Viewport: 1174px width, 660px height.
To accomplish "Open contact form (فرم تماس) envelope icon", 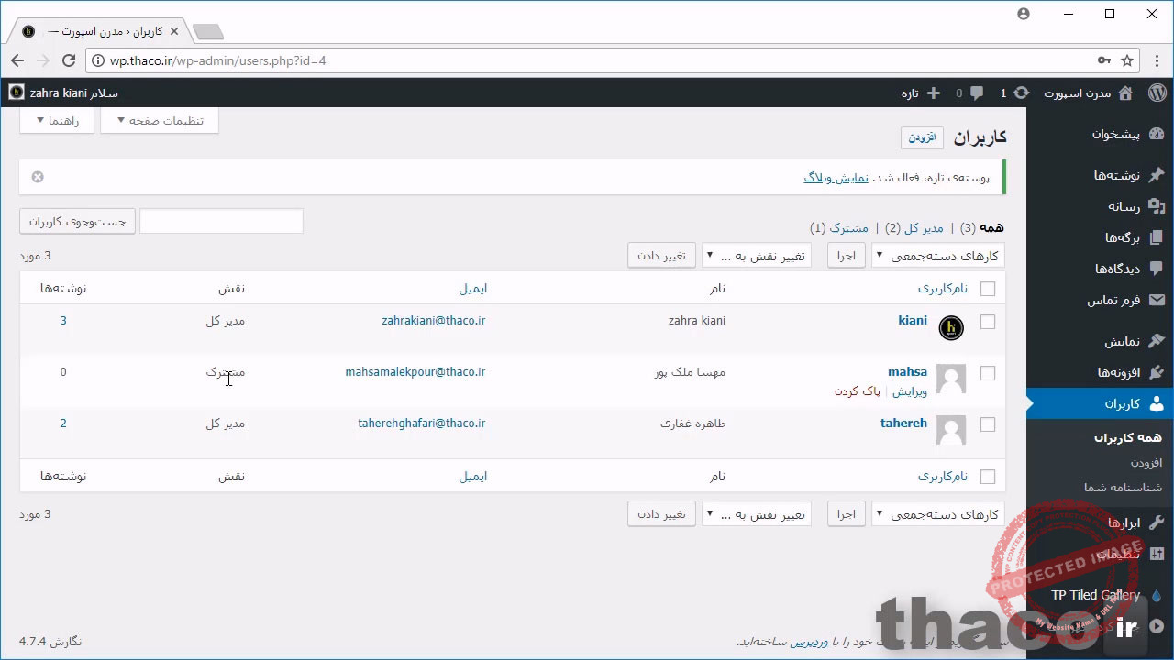I will 1156,300.
